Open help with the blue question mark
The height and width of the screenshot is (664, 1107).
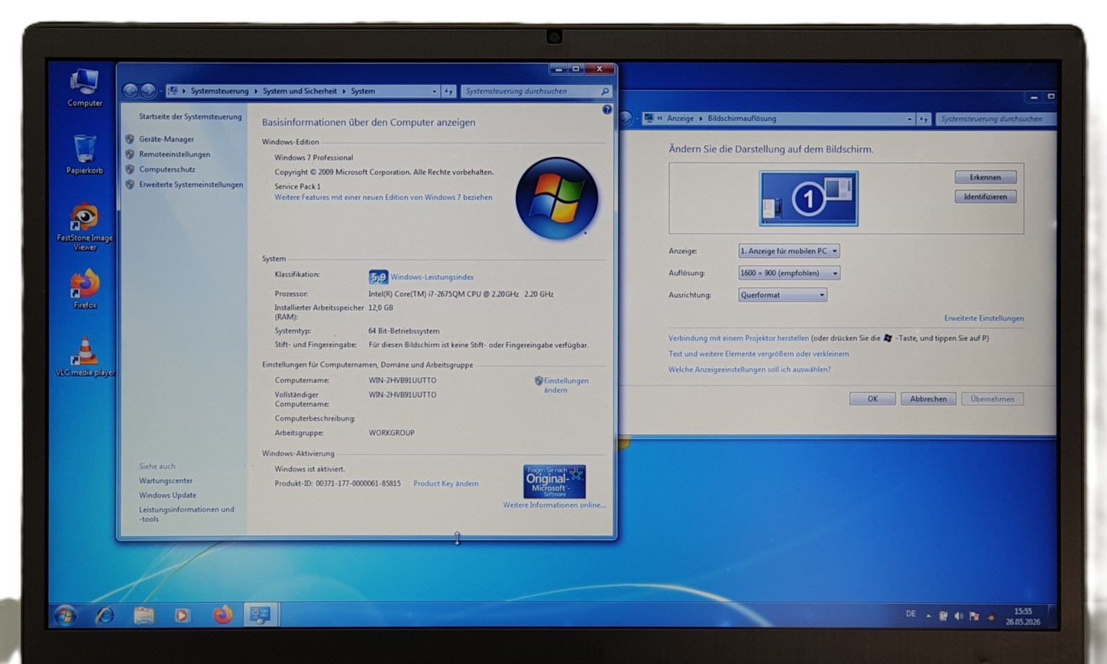pyautogui.click(x=607, y=109)
